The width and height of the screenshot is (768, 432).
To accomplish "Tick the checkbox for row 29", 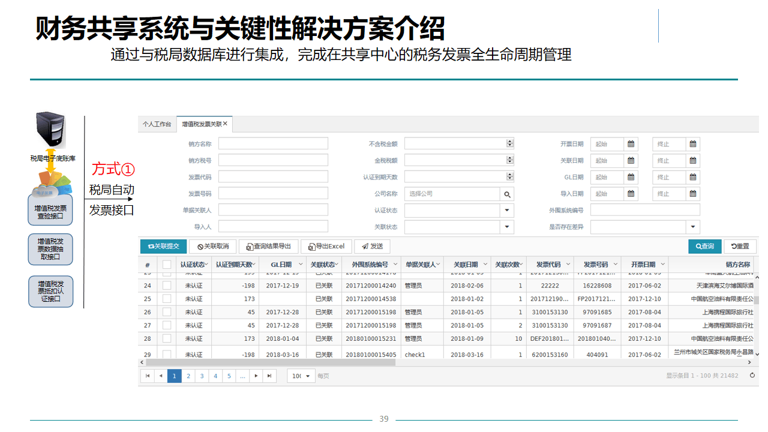I will [x=167, y=354].
